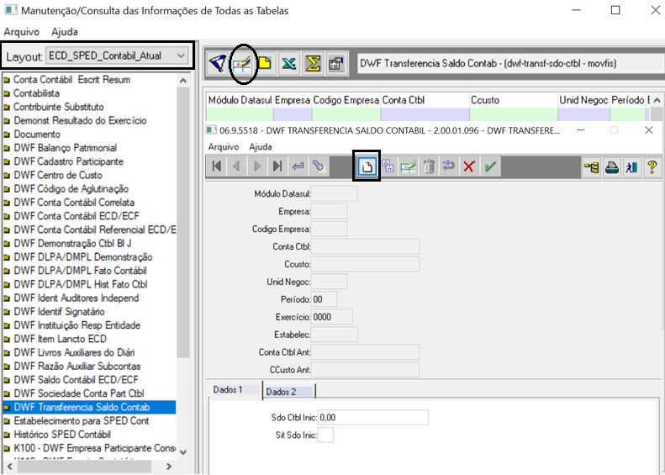Jump to last record in DWF window
665x475 pixels.
(277, 166)
